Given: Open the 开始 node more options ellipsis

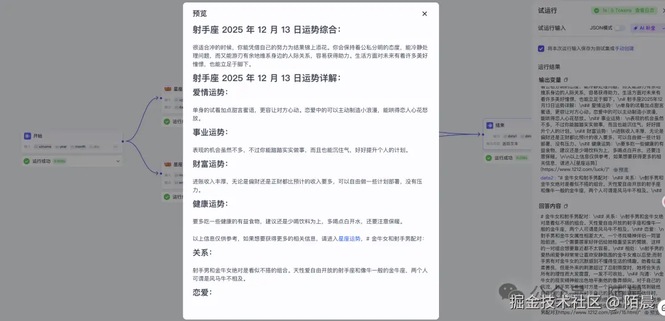Looking at the screenshot, I should 115,146.
